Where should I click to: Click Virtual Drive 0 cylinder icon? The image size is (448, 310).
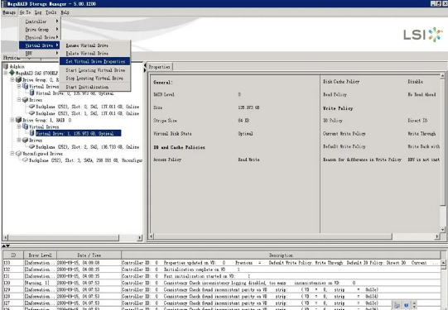tap(32, 93)
